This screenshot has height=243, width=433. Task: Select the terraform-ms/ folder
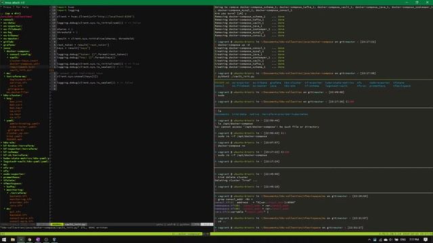[x=16, y=76]
